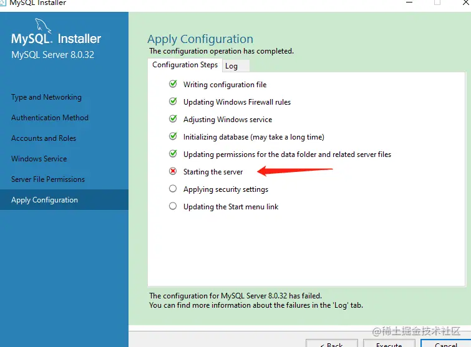Switch to the Log tab
The height and width of the screenshot is (347, 471).
point(236,66)
